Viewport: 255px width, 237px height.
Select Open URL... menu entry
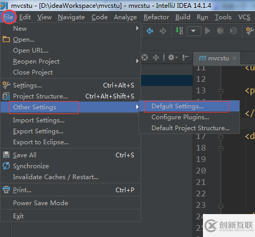(70, 51)
